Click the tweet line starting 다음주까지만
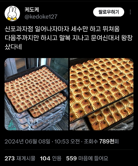 [x=69, y=38]
